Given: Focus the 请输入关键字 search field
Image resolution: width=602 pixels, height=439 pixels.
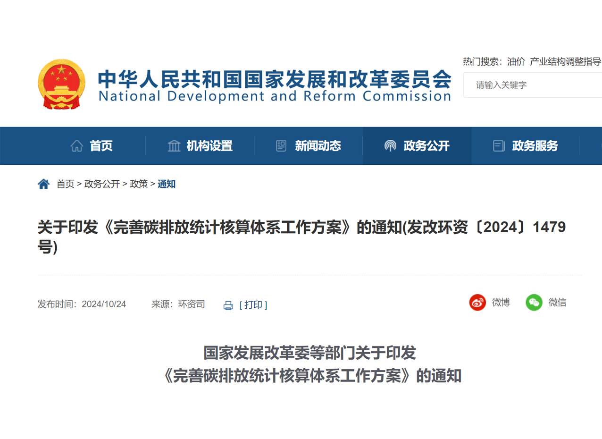Looking at the screenshot, I should [x=533, y=85].
